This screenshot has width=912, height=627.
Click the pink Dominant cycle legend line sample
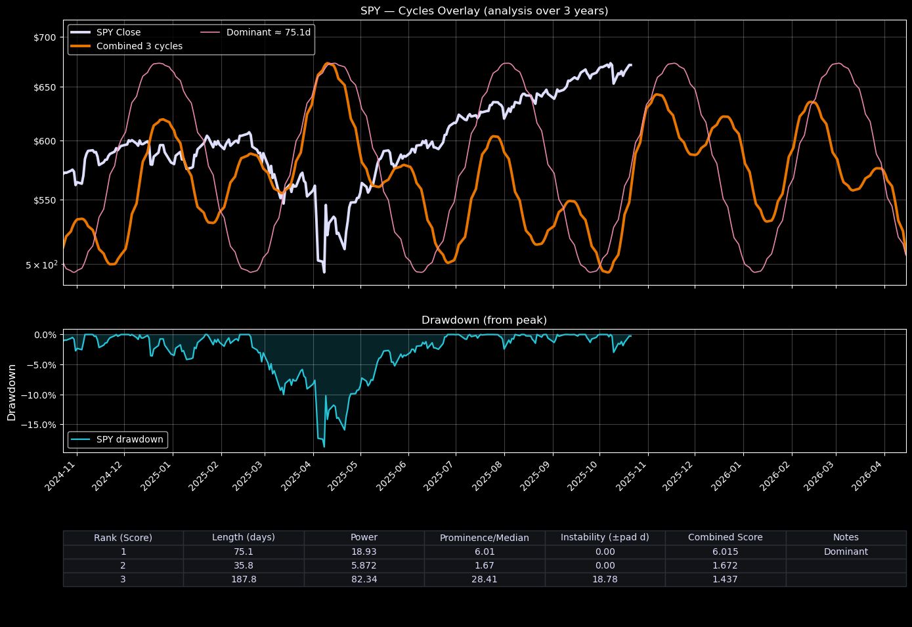tap(211, 32)
